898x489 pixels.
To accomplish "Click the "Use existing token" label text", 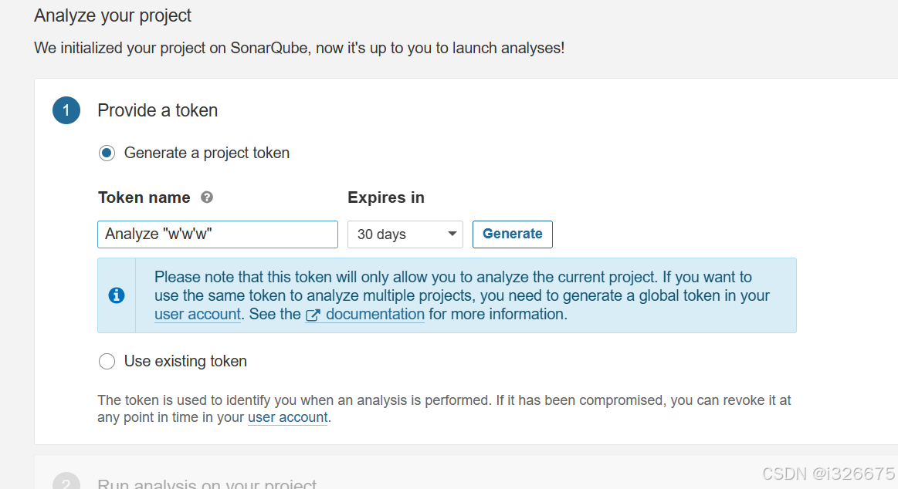I will coord(185,361).
